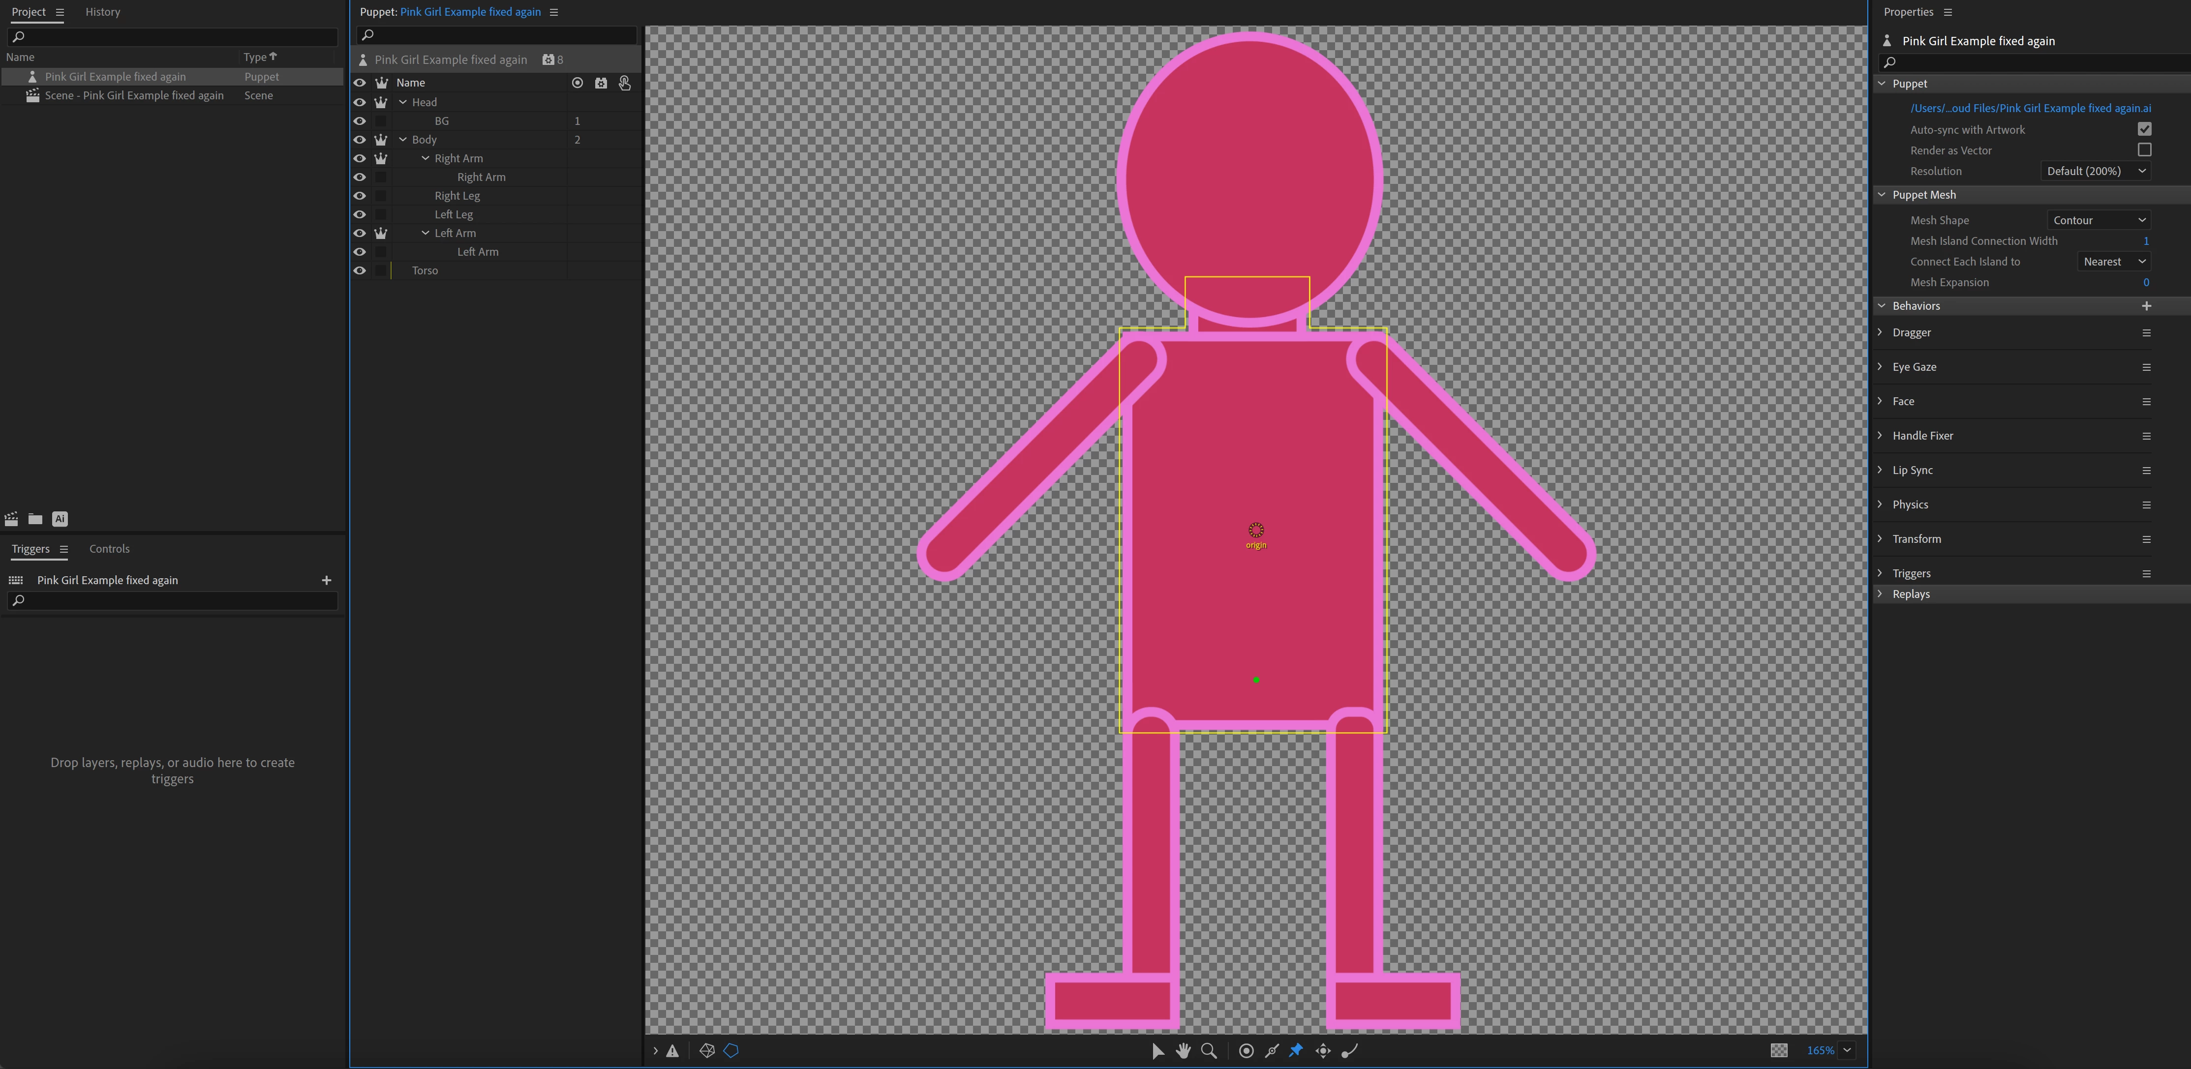The width and height of the screenshot is (2191, 1069).
Task: Click the warning triangle icon
Action: (673, 1050)
